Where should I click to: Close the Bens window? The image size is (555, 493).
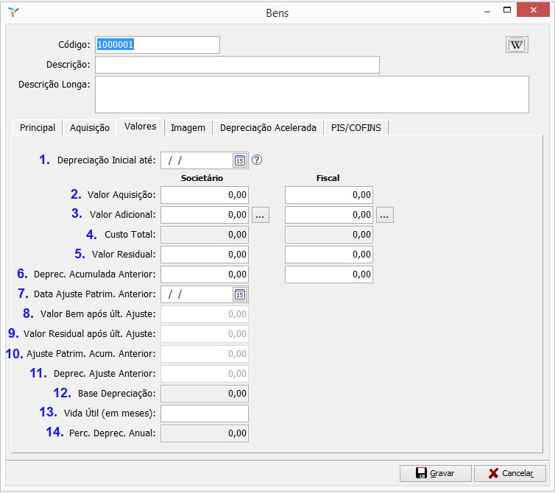coord(533,10)
